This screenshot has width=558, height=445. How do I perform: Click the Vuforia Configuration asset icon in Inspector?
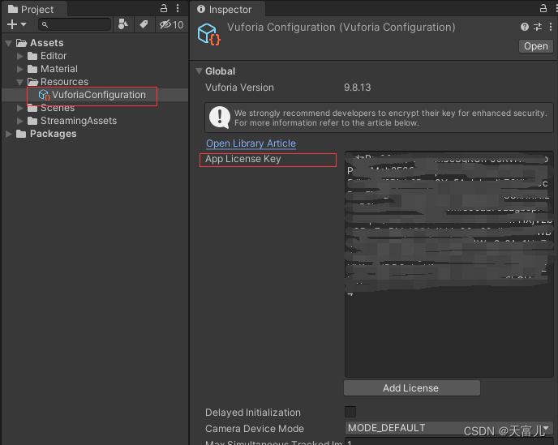(209, 34)
